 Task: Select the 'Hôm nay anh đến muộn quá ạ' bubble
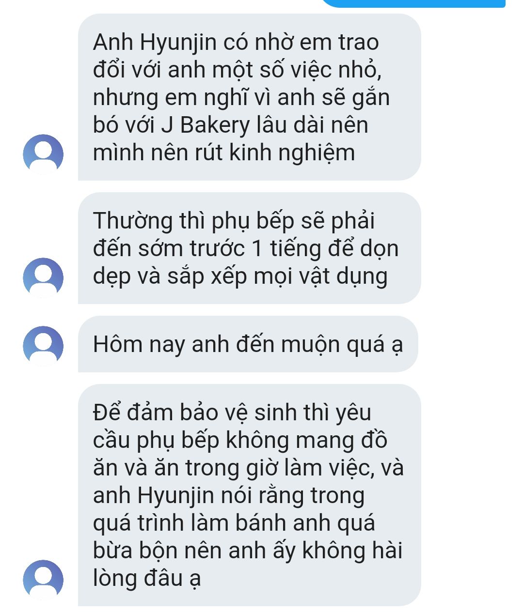pyautogui.click(x=248, y=344)
